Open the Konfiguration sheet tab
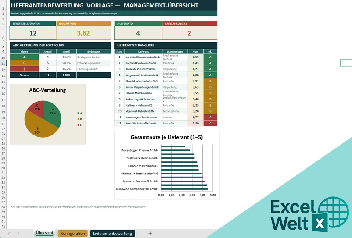 coord(73,233)
